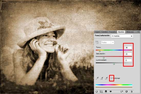141x94 pixels.
Task: Open the adjustments panel options menu
Action: click(138, 32)
